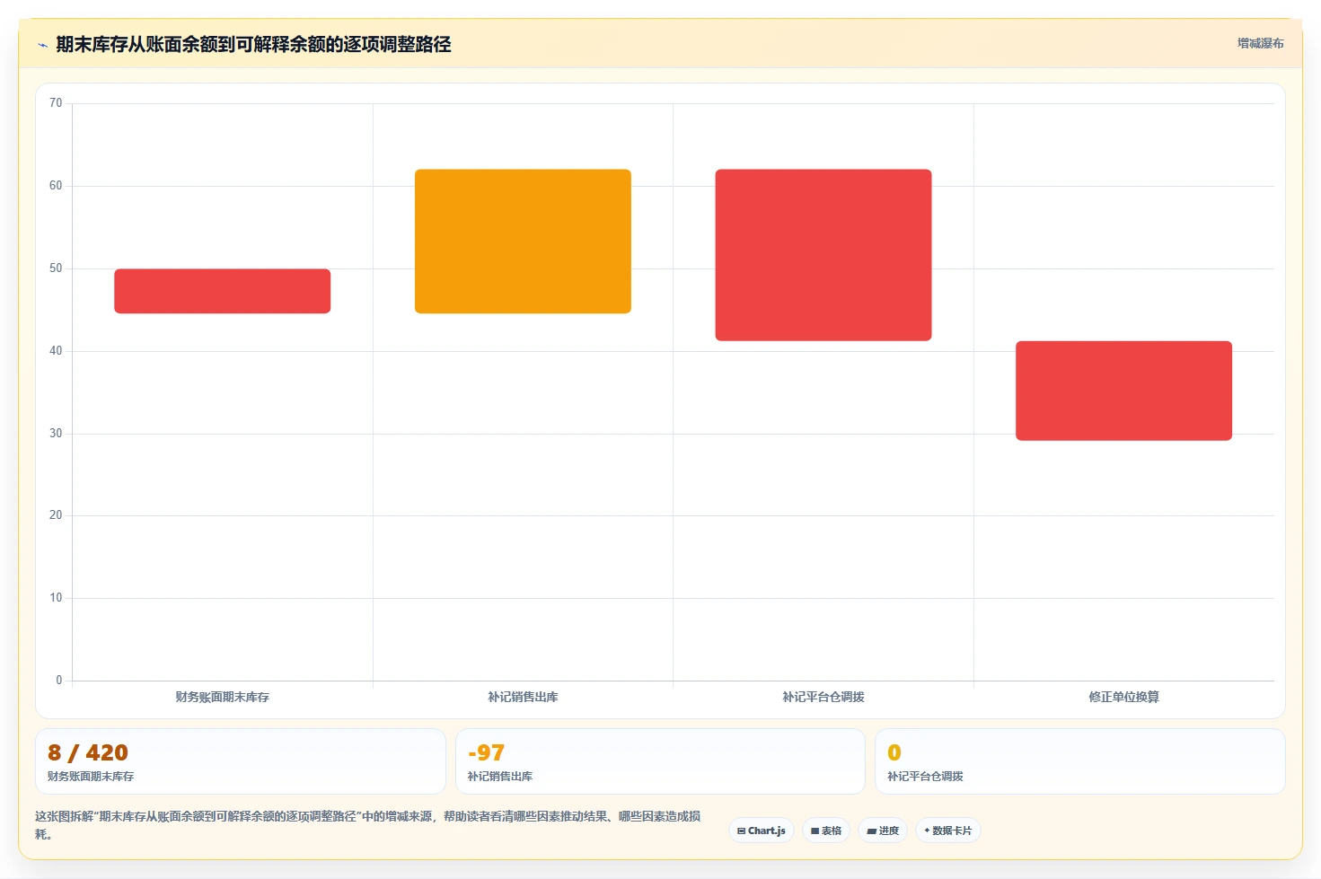Screen dimensions: 1321x879
Task: Click the red 补记平台仓调拨 bar
Action: [823, 255]
